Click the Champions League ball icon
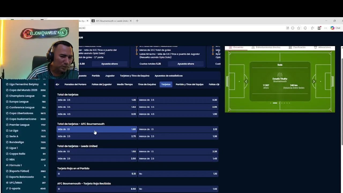 tap(7, 96)
